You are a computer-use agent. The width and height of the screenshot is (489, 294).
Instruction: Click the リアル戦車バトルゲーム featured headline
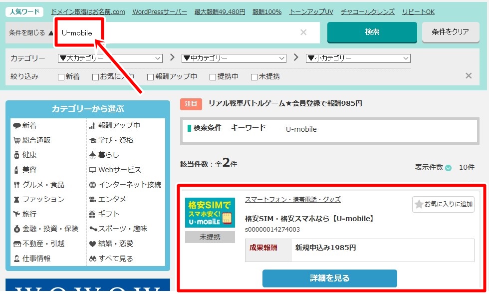tap(285, 103)
